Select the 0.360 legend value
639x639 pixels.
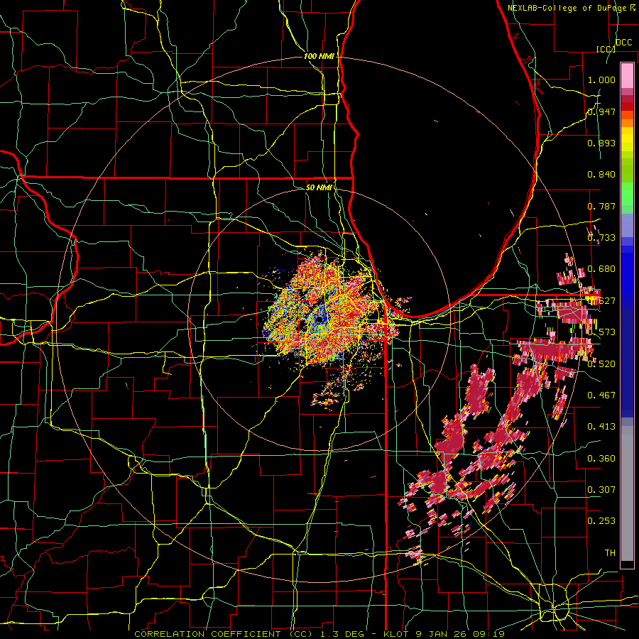pos(601,459)
